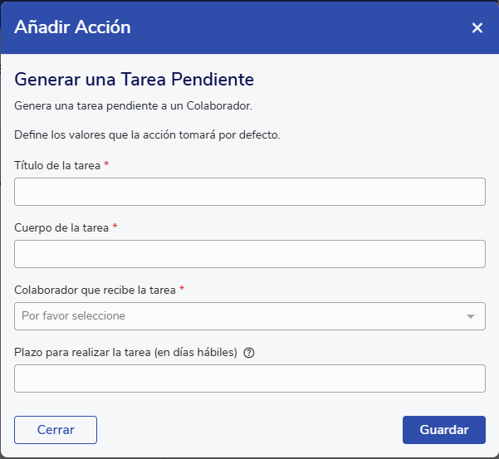Click the "Plazo para realizar la tarea" label
Viewport: 499px width, 459px height.
(125, 352)
